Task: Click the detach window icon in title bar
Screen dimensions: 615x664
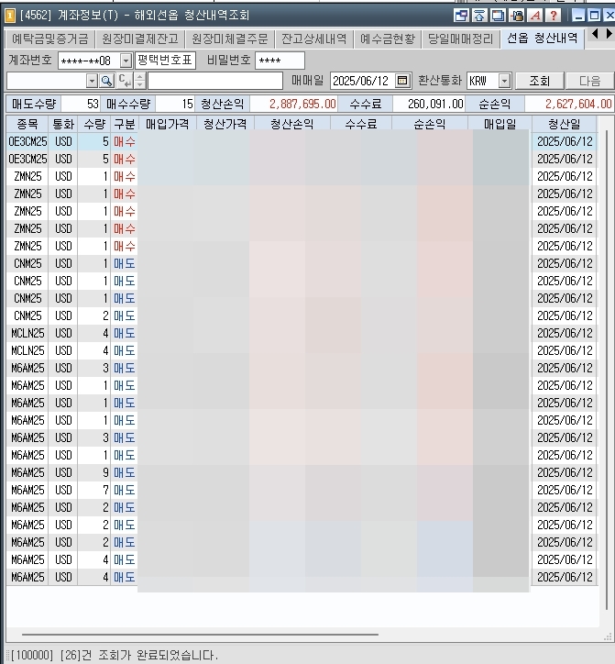Action: pyautogui.click(x=461, y=16)
